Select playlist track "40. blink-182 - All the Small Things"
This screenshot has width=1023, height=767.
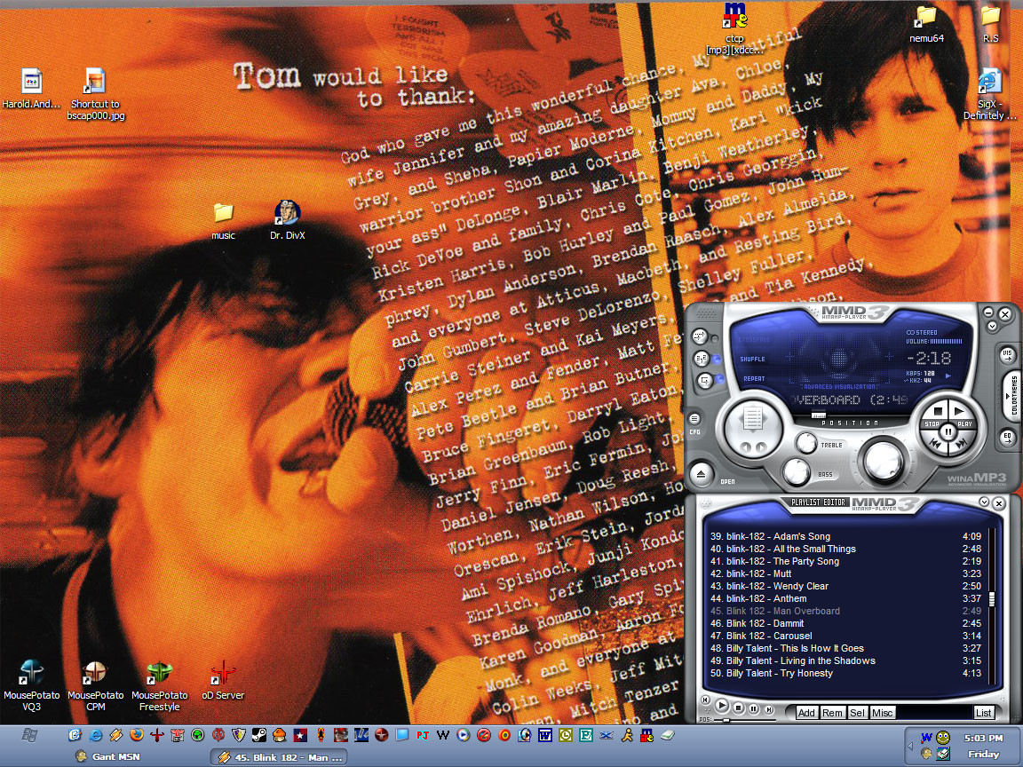click(x=845, y=549)
